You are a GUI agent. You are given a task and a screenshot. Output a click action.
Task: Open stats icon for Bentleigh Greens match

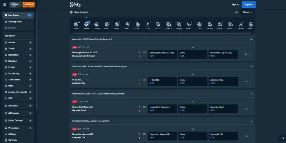point(144,53)
